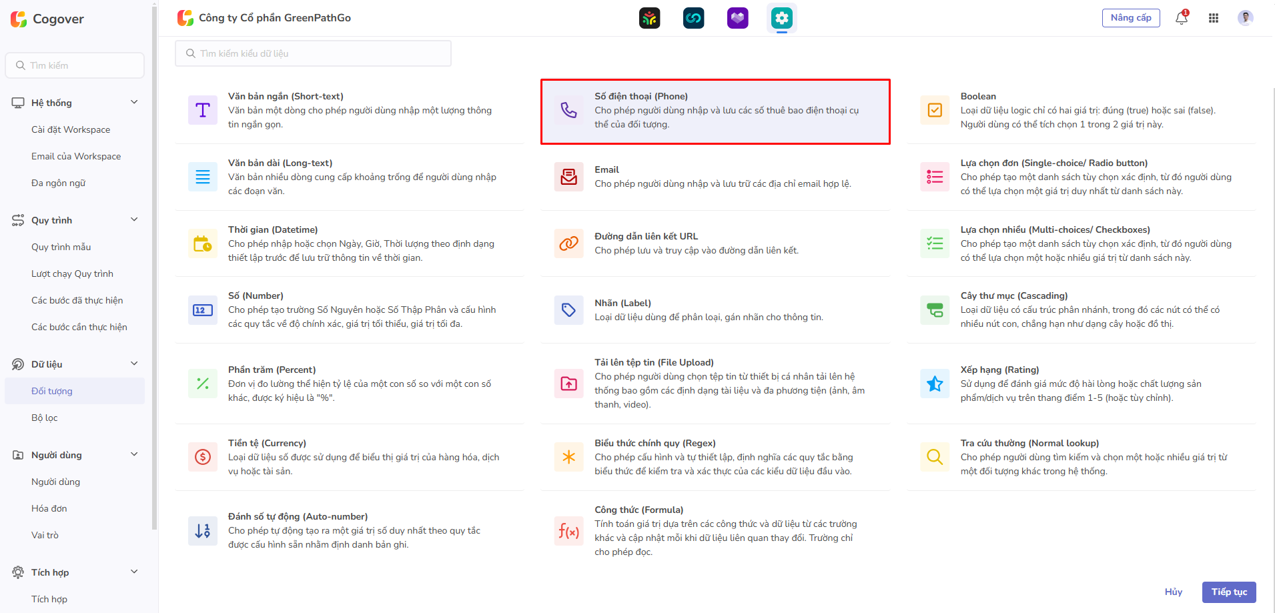Screen dimensions: 1275x613
Task: Open Đối tượng in the sidebar
Action: 52,391
